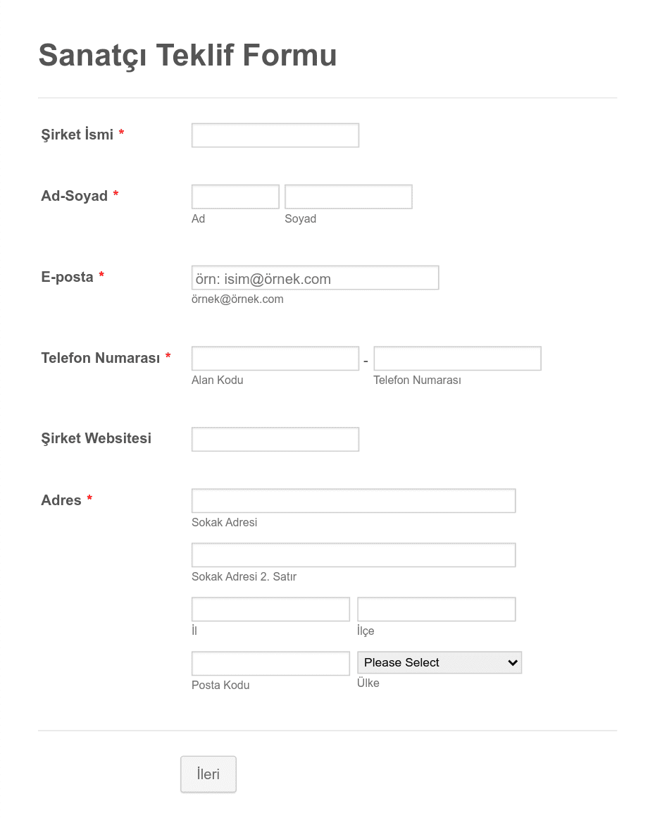
Task: Click the Telefon Numarası field label
Action: click(x=100, y=358)
